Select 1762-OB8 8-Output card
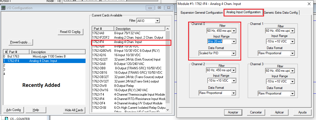This screenshot has width=316, height=120. click(129, 68)
